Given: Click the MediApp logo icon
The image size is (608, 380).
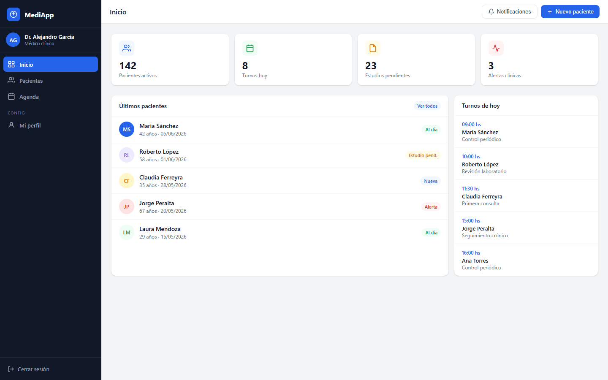Looking at the screenshot, I should 14,14.
